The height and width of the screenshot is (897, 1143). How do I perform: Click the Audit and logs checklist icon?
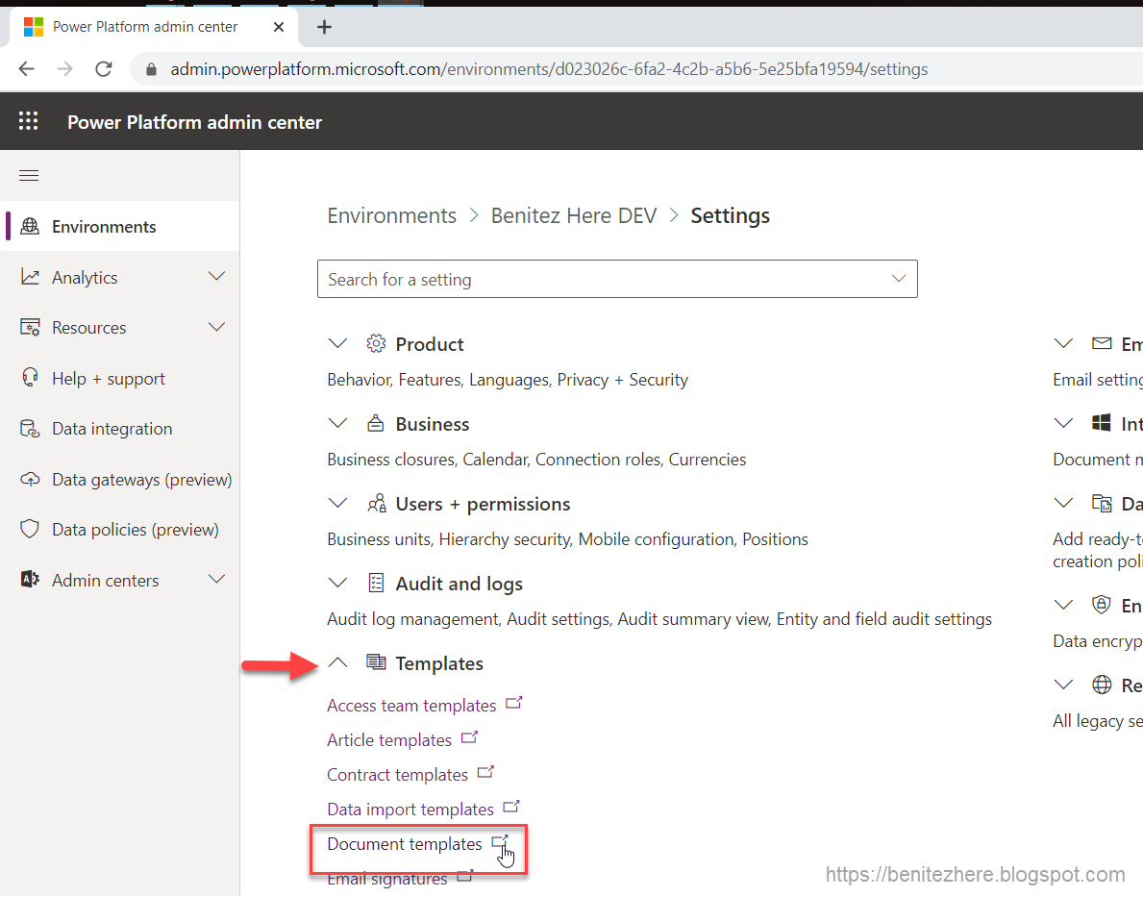point(376,583)
